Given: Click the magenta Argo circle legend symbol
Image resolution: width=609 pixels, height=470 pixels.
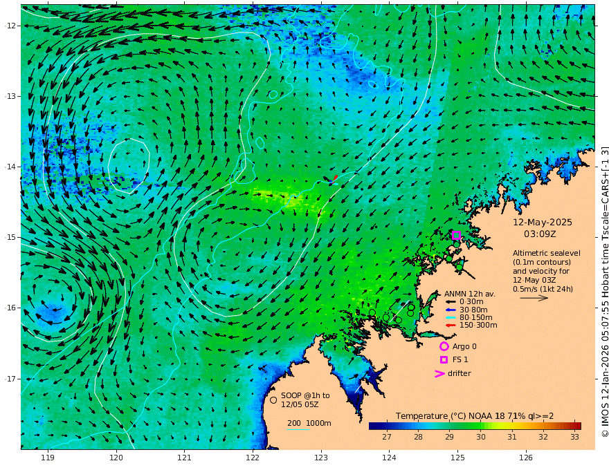Looking at the screenshot, I should click(x=444, y=346).
